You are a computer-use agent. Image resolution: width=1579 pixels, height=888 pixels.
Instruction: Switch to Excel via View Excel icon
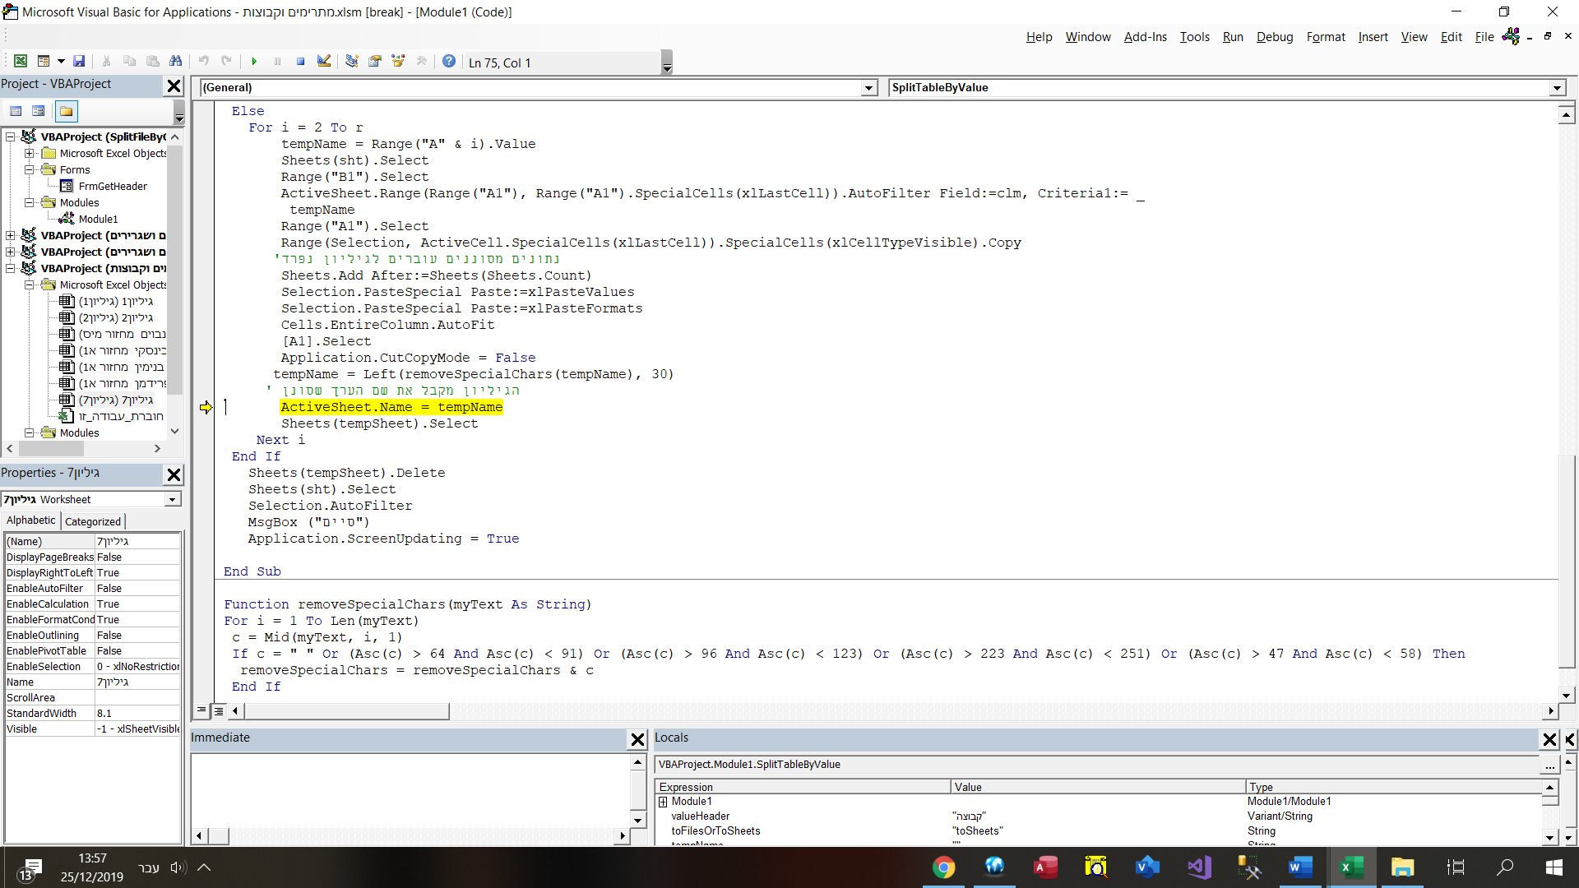(21, 62)
